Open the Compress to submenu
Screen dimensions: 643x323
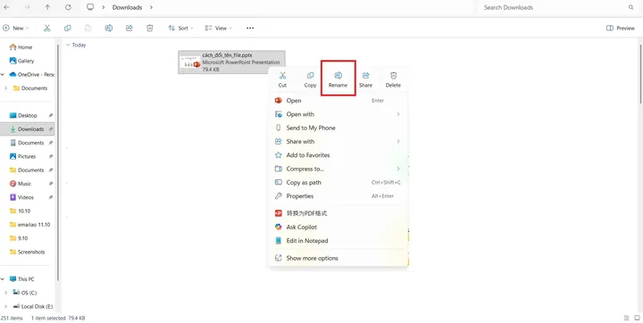click(338, 169)
